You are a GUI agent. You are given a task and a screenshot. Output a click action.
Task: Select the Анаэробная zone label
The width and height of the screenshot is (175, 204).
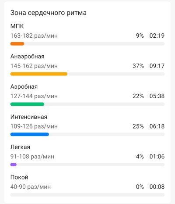click(28, 57)
